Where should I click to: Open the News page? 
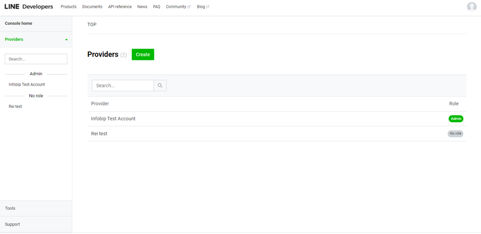click(142, 7)
